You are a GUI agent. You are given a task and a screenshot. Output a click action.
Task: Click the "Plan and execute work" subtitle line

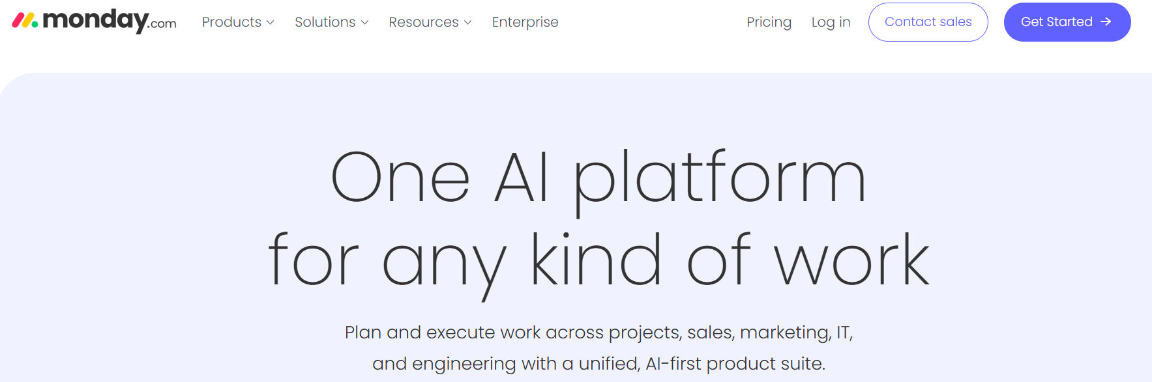pyautogui.click(x=598, y=333)
